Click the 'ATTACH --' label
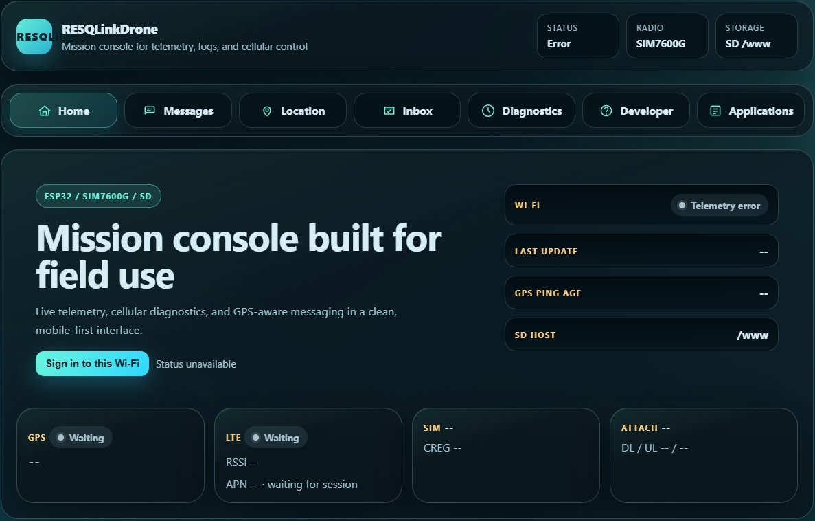 click(x=645, y=428)
